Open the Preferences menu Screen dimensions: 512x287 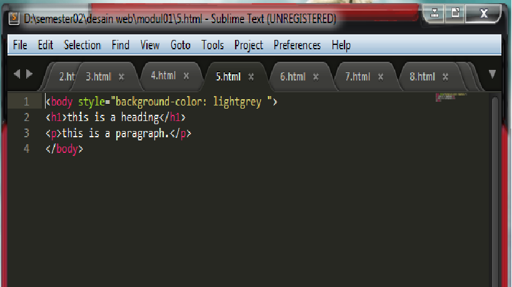(297, 45)
